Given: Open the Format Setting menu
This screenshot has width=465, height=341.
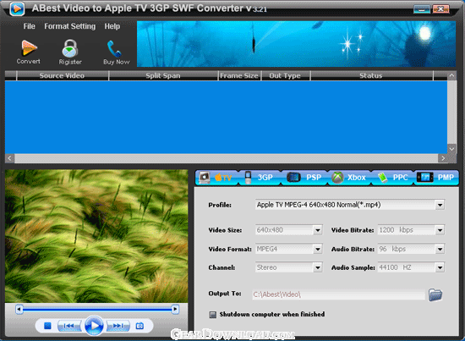Looking at the screenshot, I should point(70,26).
